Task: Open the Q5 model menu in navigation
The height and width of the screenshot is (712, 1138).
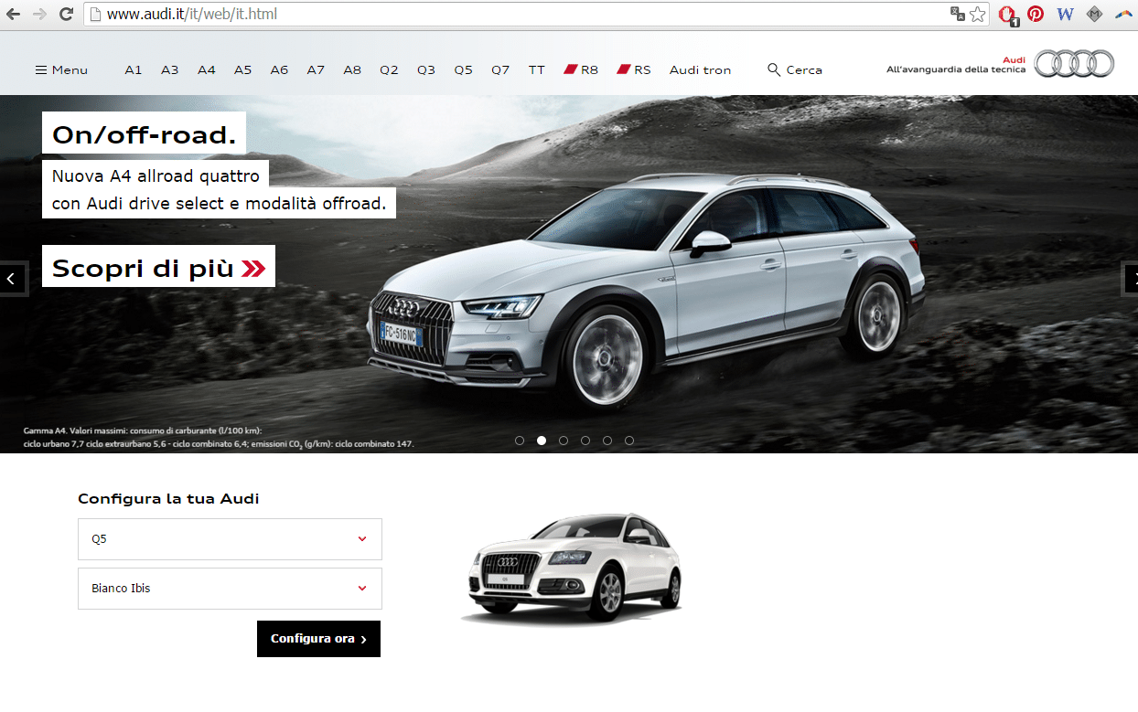Action: [463, 69]
